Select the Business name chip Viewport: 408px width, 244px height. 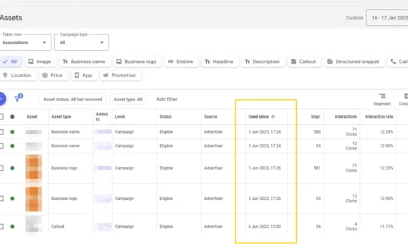click(84, 62)
